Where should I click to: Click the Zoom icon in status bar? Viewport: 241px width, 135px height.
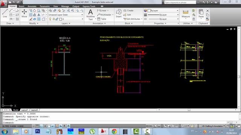pyautogui.click(x=169, y=126)
